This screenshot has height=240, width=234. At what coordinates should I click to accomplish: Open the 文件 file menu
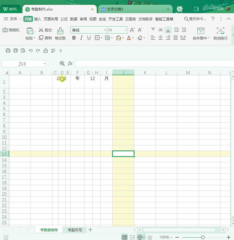13,19
